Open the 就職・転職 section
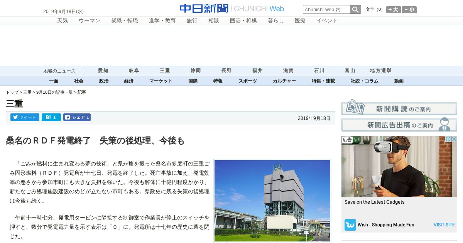This screenshot has width=463, height=243. [125, 21]
